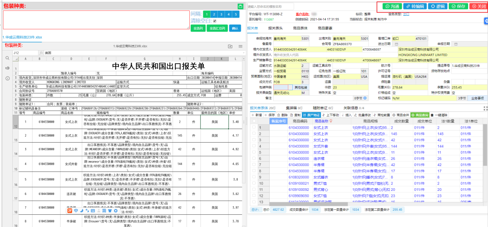Select interval number 3 in 间隔
Viewport: 488px width, 227px height.
(221, 14)
